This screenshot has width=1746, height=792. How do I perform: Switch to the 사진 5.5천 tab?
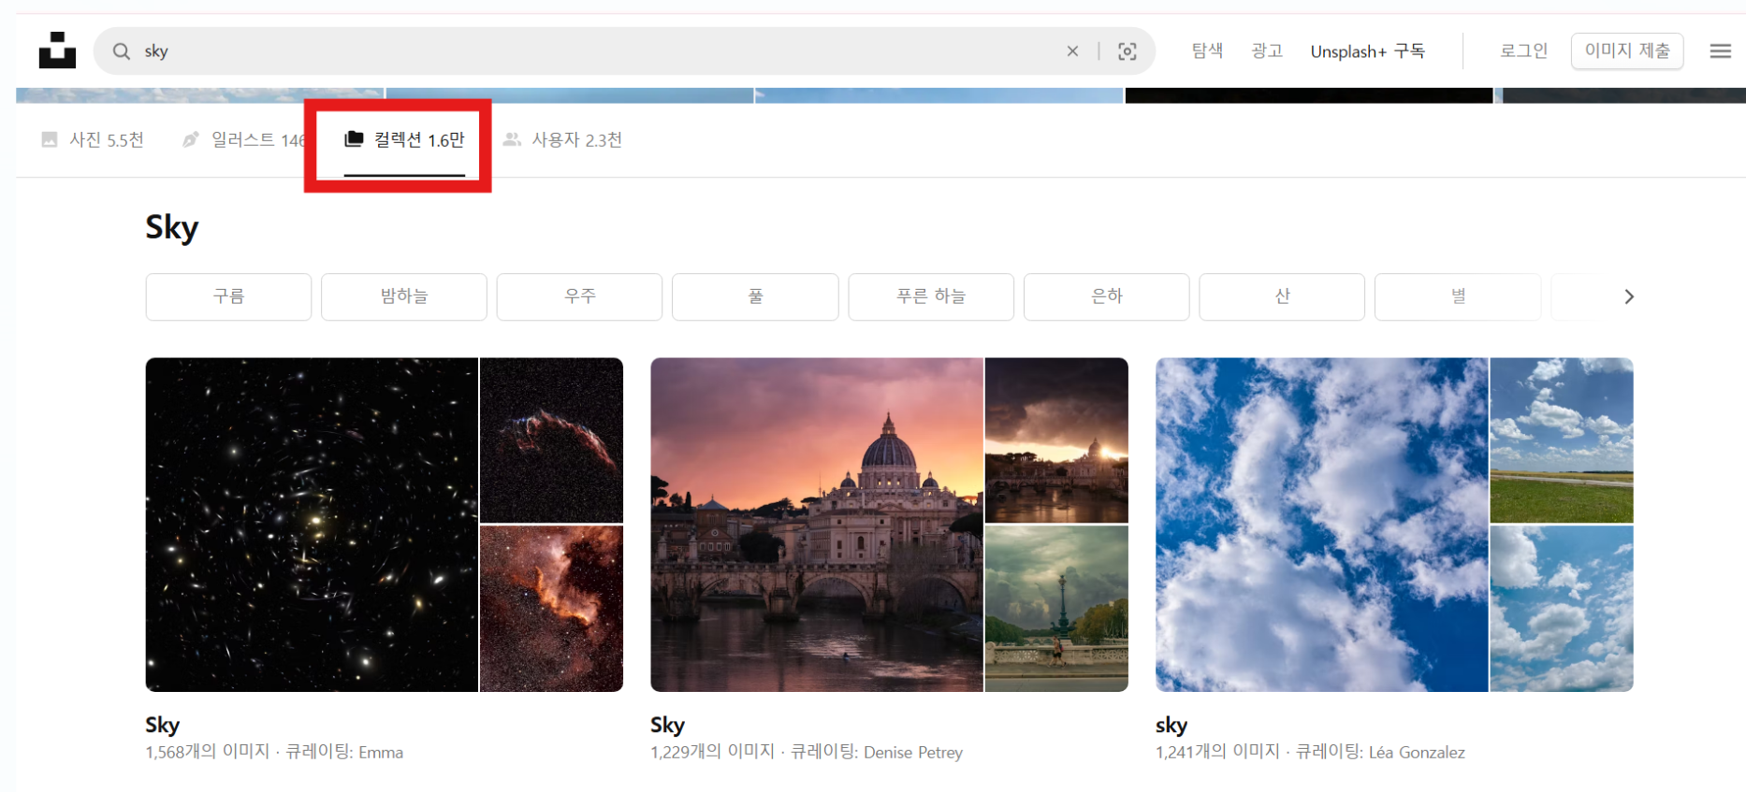[93, 139]
